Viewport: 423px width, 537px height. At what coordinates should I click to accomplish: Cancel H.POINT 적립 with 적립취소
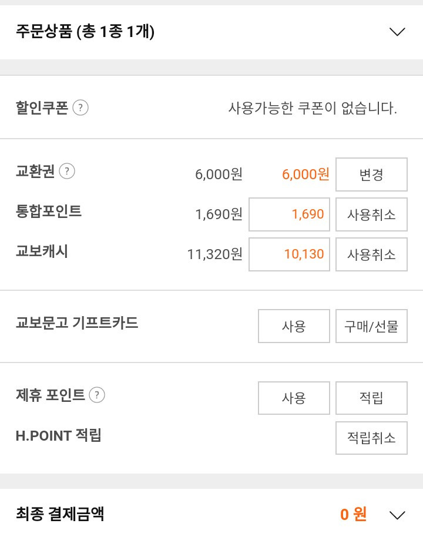tap(372, 438)
